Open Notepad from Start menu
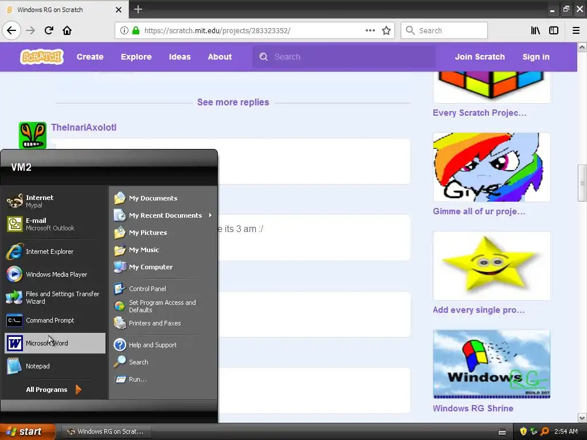The height and width of the screenshot is (440, 587). tap(54, 366)
